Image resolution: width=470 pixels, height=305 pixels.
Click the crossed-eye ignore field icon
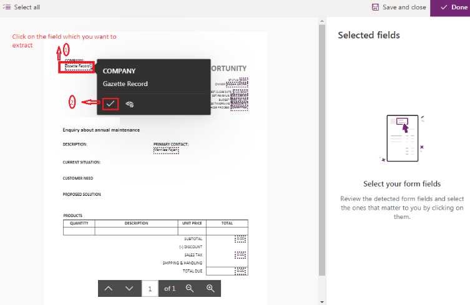(x=129, y=104)
